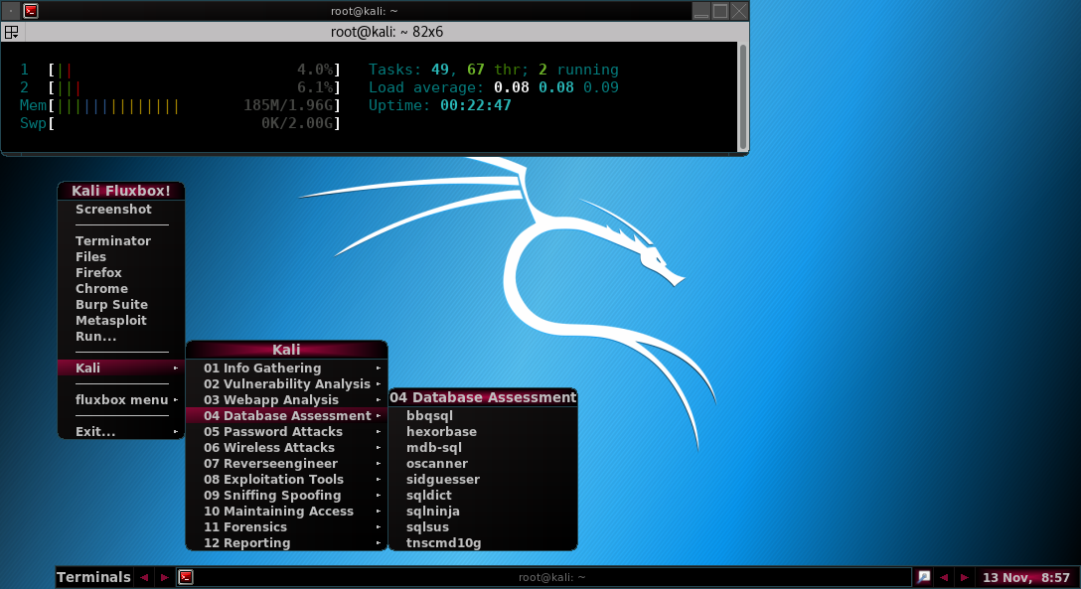Click the terminal vertical scrollbar
This screenshot has width=1081, height=589.
pyautogui.click(x=742, y=96)
